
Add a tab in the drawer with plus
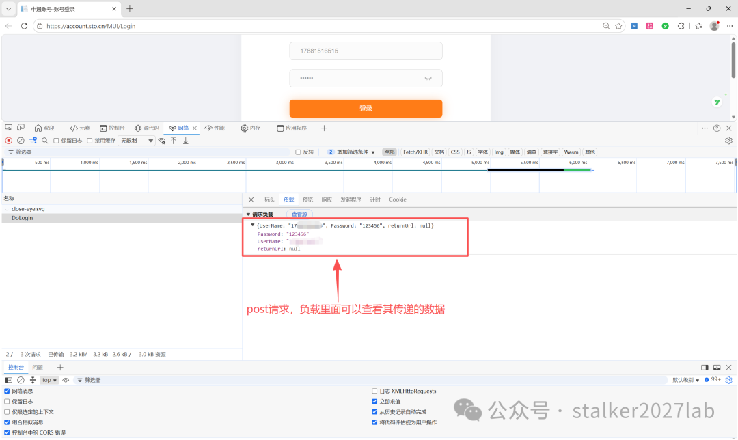[59, 367]
